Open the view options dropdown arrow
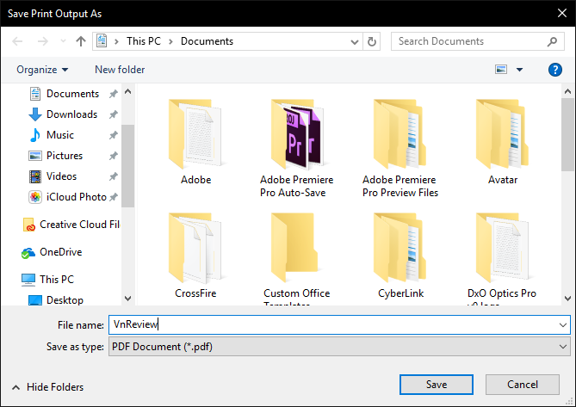Screen dimensions: 576x407 (x=520, y=70)
